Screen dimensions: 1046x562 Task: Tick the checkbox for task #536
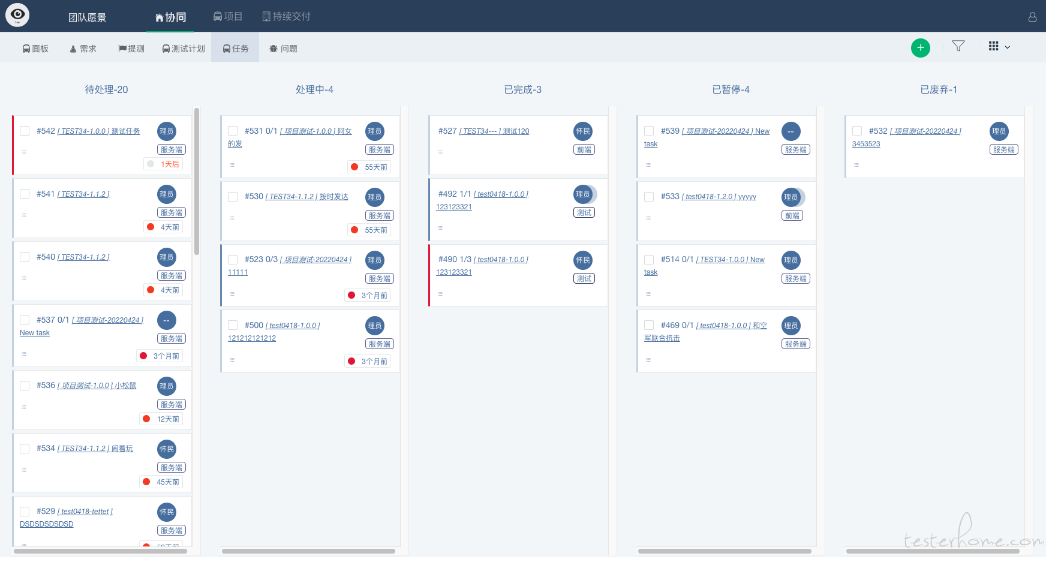pyautogui.click(x=25, y=385)
